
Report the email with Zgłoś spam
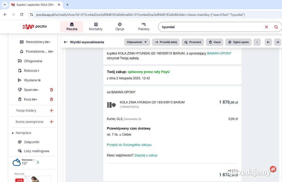238,42
